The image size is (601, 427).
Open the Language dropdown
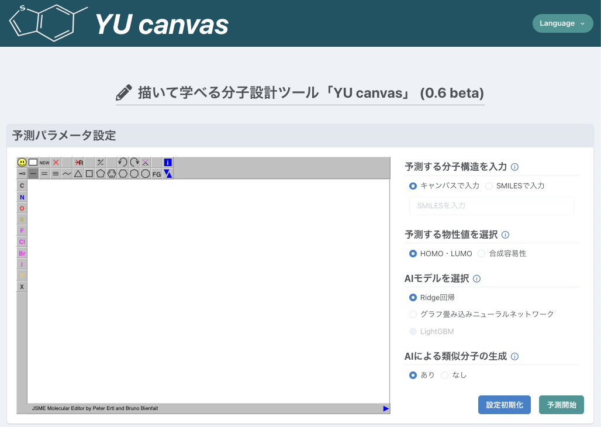(x=562, y=23)
